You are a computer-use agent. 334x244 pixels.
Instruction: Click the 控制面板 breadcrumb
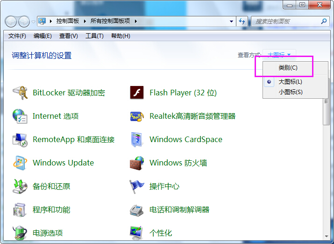pos(68,21)
